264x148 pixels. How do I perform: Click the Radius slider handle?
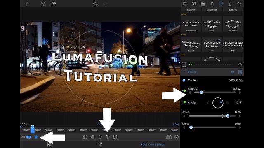click(201, 92)
